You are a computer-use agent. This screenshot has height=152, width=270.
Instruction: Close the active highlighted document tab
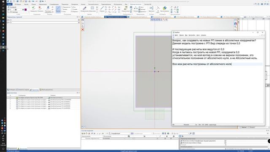(126, 17)
